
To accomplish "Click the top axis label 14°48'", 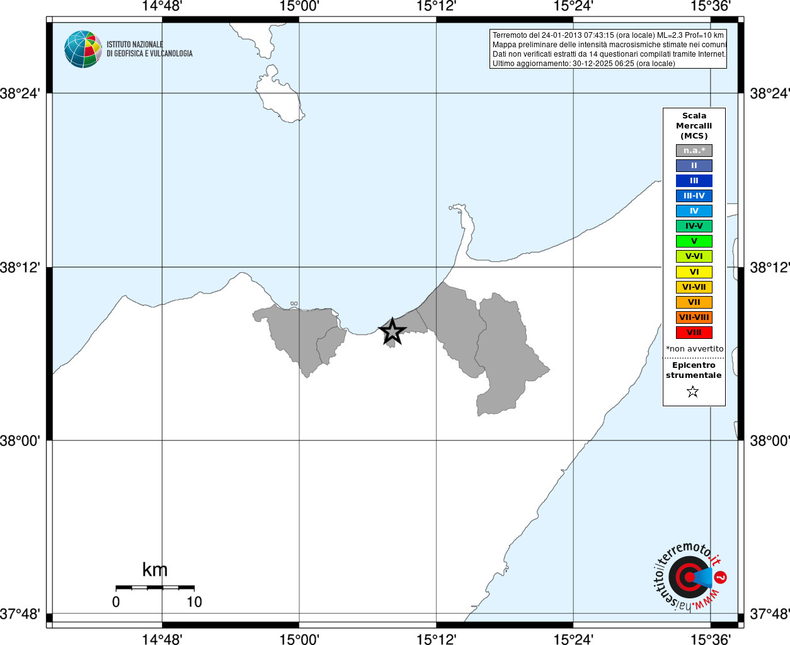I will [162, 7].
